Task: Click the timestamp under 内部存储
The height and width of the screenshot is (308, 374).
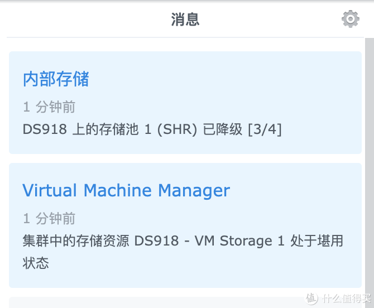Action: [49, 107]
